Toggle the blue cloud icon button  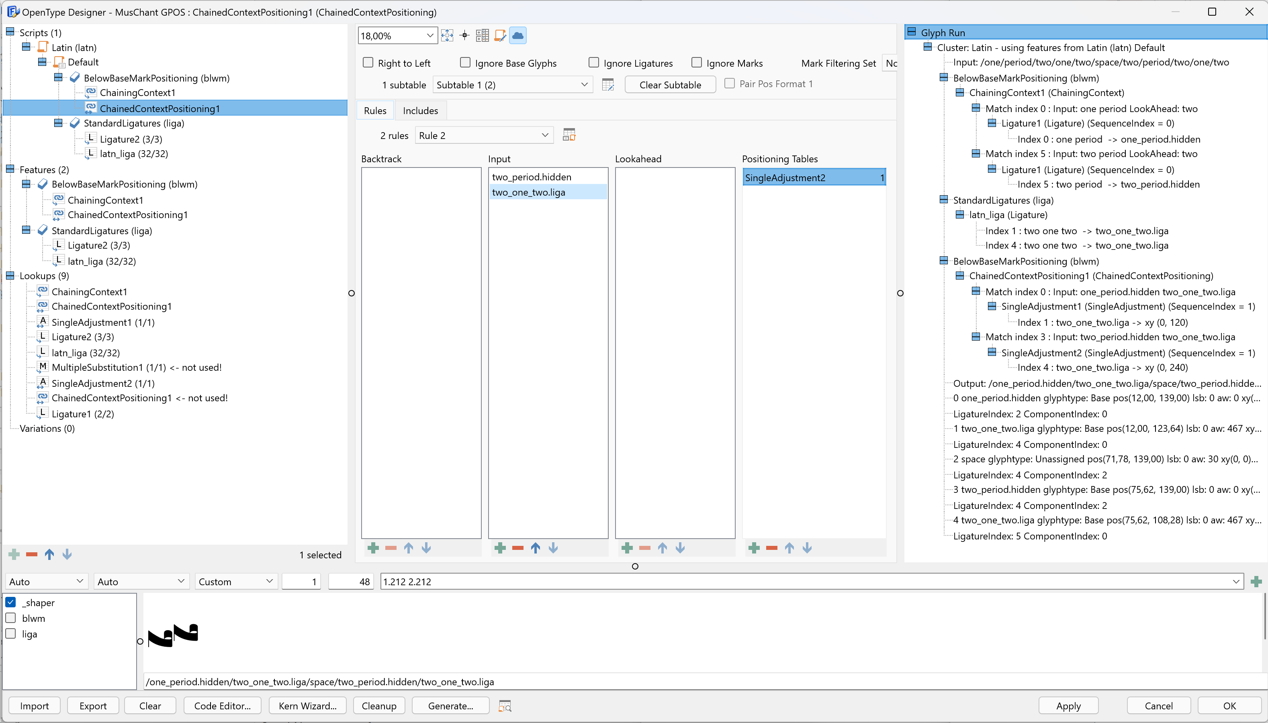(517, 36)
